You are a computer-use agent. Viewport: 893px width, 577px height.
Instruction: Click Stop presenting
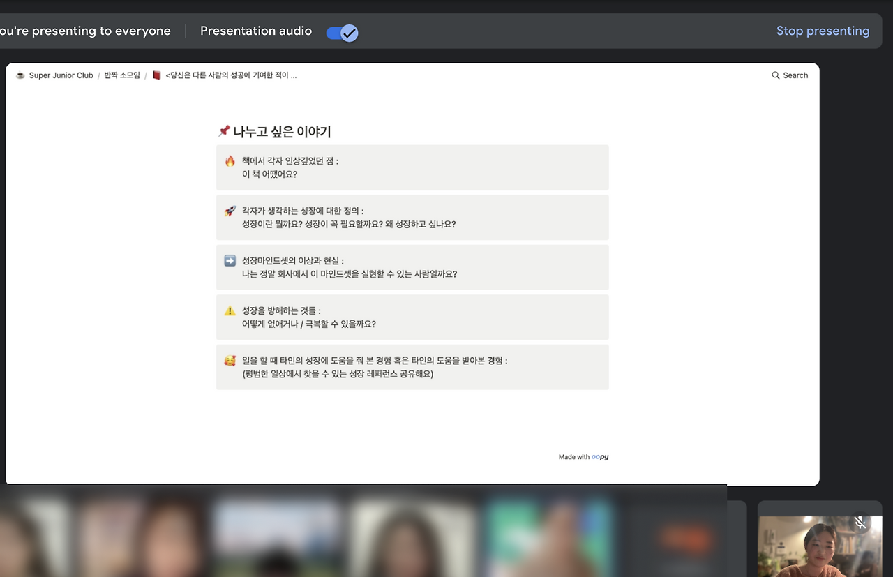point(823,31)
